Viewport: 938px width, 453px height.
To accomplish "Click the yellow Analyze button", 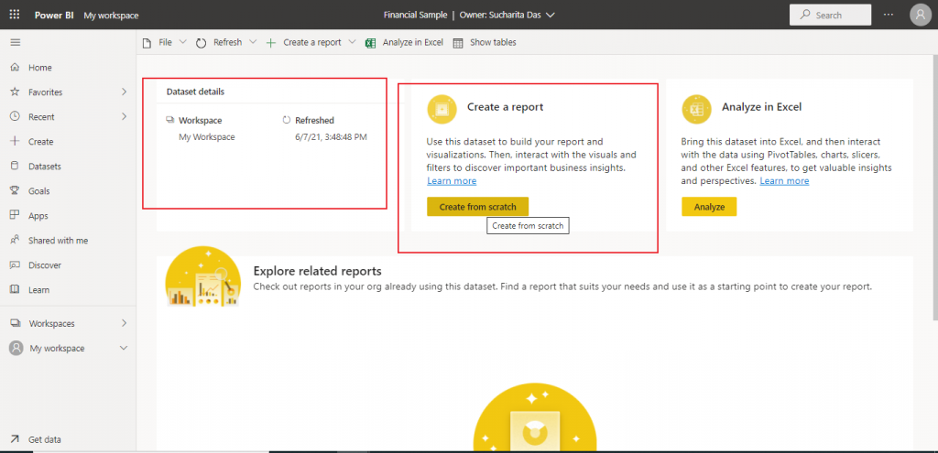I will [x=709, y=207].
